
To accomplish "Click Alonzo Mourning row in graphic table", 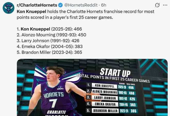I will 111,92.
